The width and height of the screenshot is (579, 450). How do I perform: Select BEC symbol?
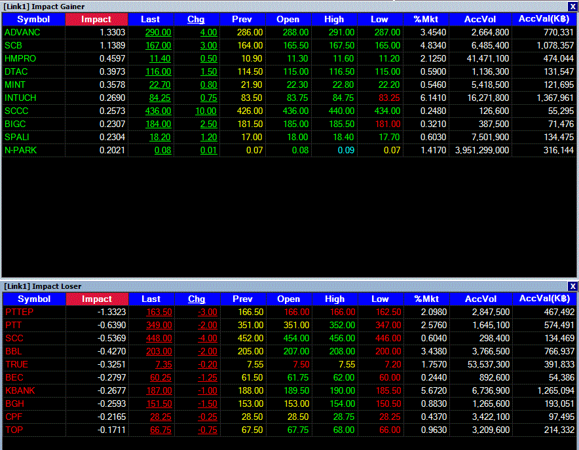click(x=14, y=378)
